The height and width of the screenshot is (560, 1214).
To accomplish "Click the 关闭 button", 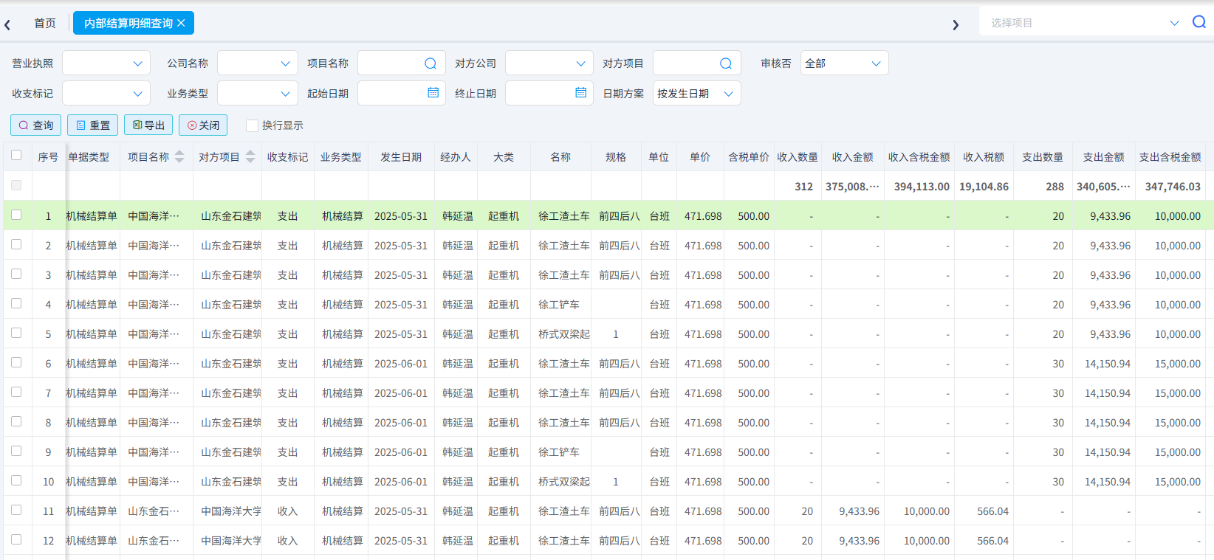I will tap(203, 125).
